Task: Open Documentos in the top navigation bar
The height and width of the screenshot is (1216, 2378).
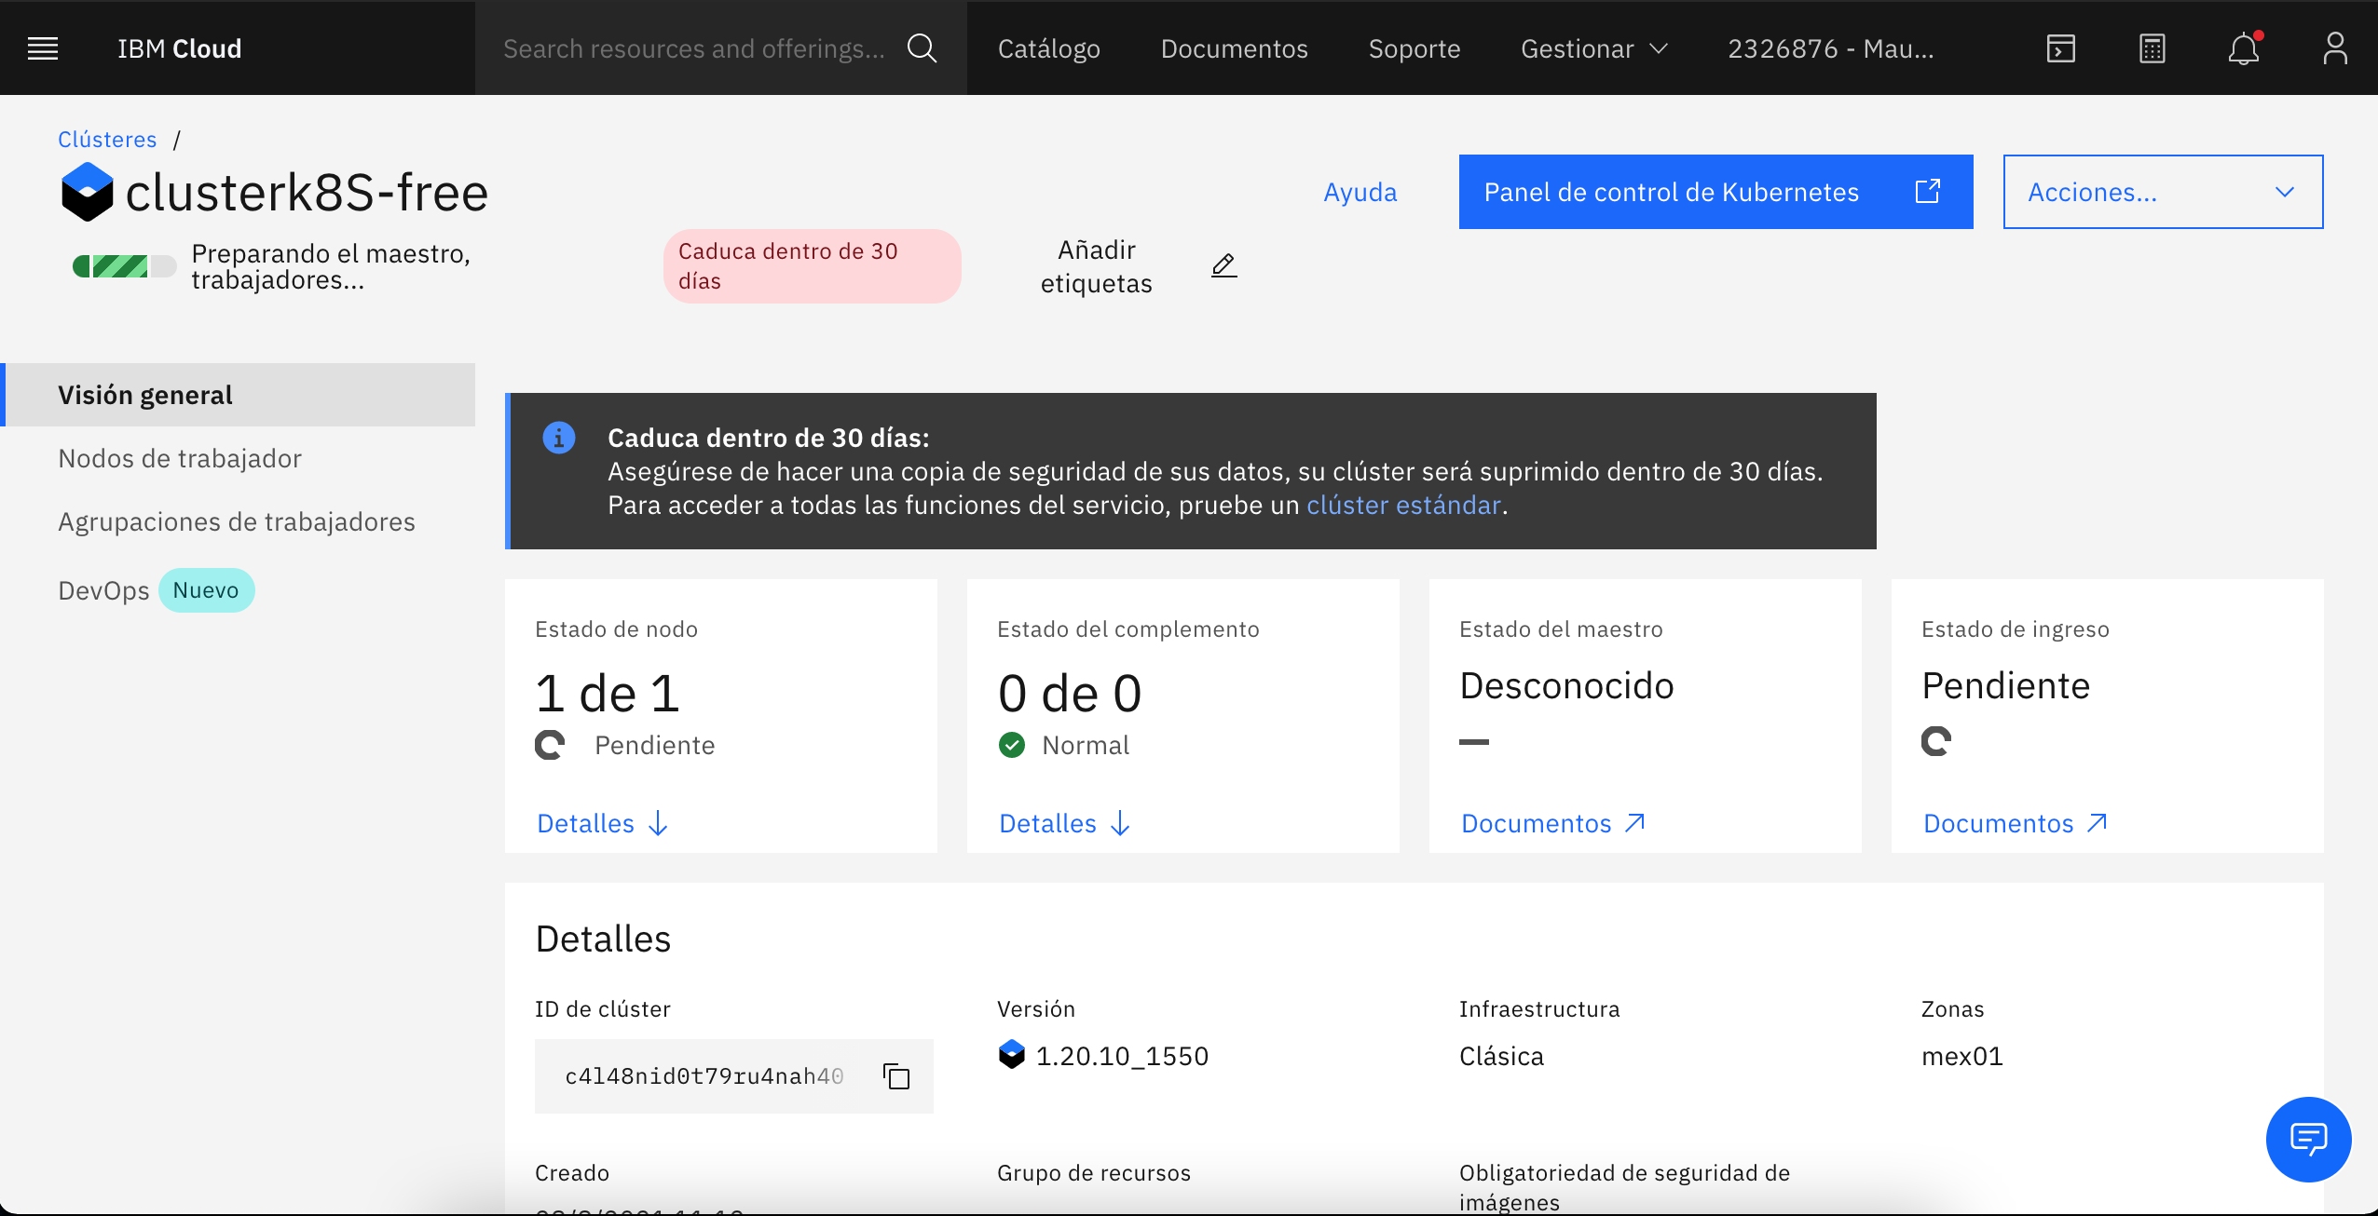Action: pyautogui.click(x=1234, y=48)
